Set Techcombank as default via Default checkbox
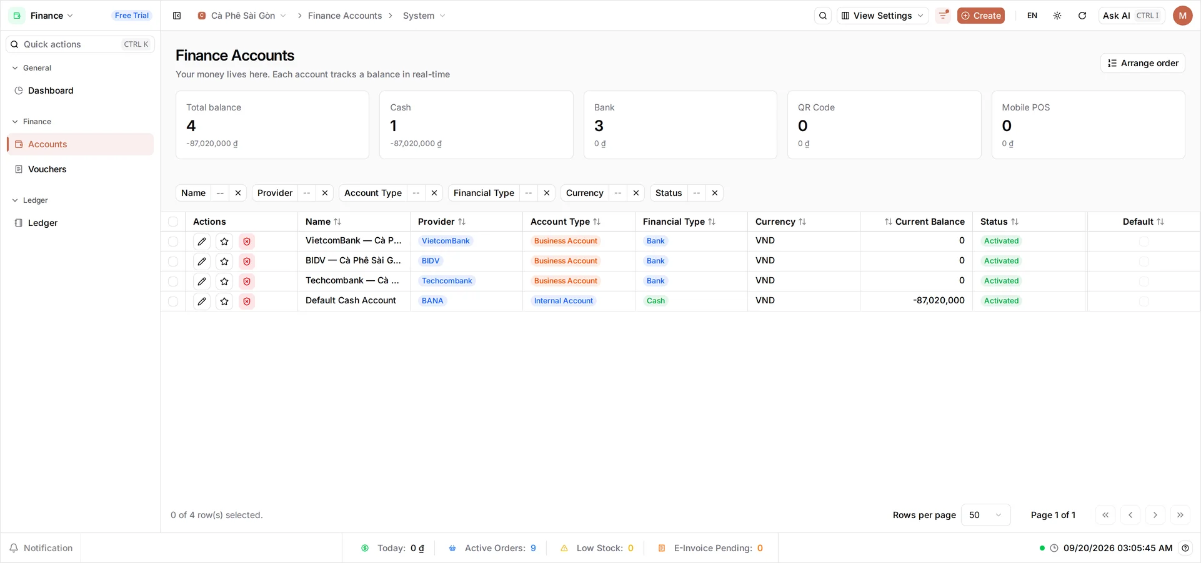The image size is (1201, 563). point(1144,281)
